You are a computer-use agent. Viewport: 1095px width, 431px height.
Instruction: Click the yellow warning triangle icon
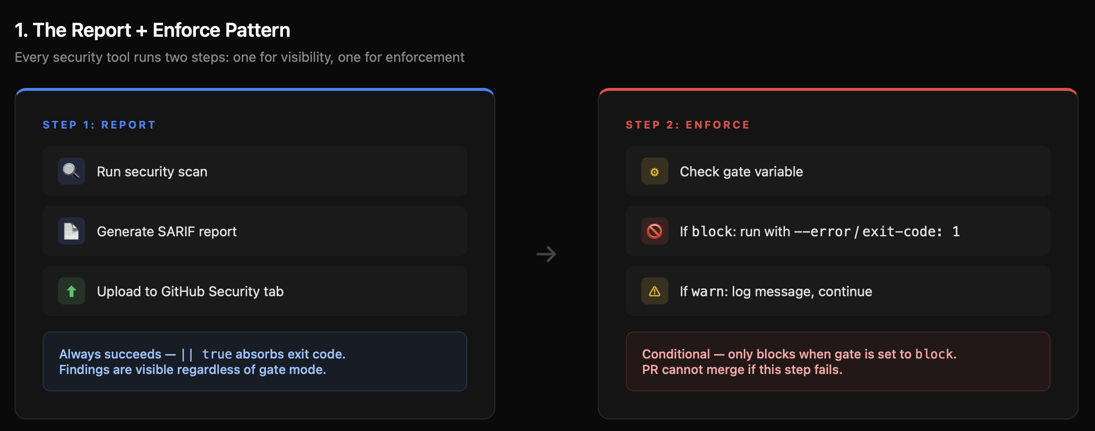[x=654, y=291]
